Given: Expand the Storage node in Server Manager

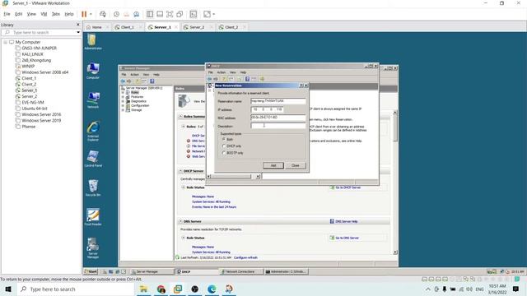Looking at the screenshot, I should pos(123,109).
